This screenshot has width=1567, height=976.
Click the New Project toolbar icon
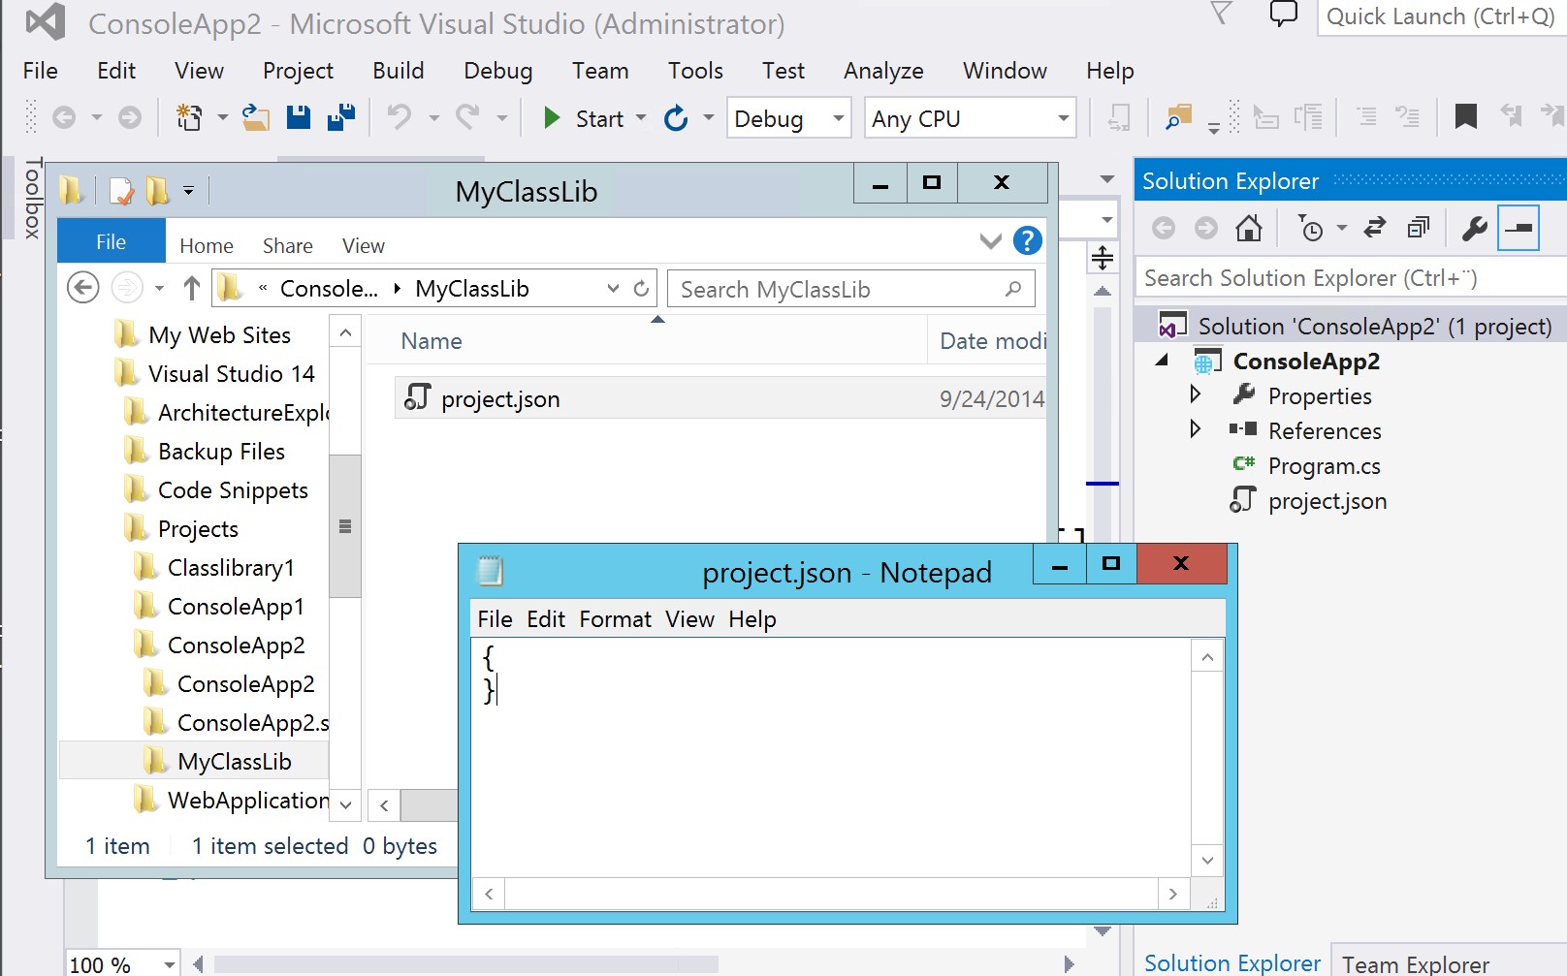(x=188, y=117)
